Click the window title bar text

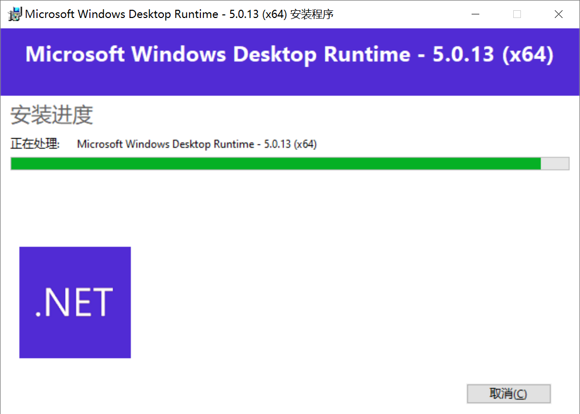[x=179, y=14]
